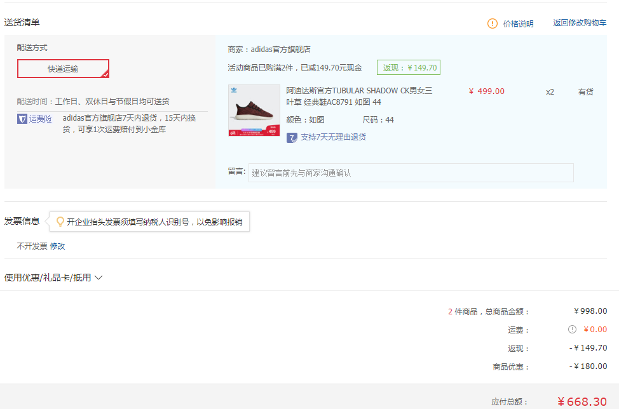Click the 尺码：44 size text
Screen dimensions: 619x409
click(x=378, y=120)
